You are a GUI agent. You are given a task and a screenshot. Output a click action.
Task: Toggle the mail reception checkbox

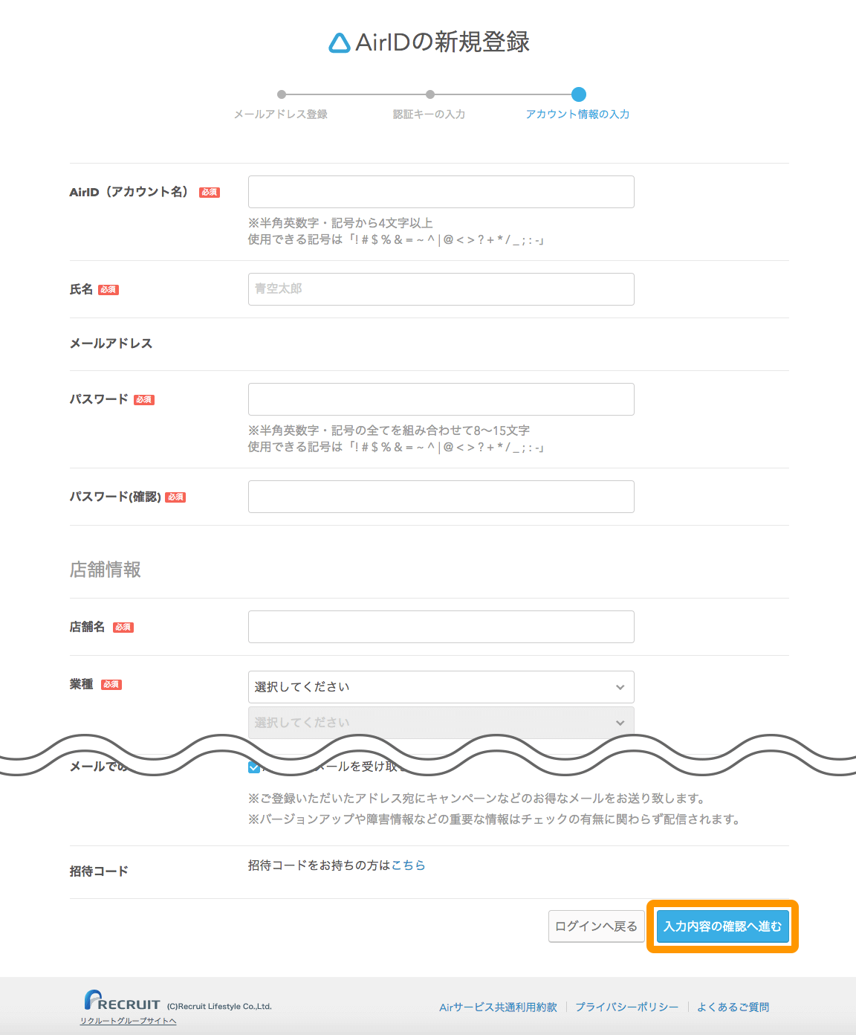pos(254,767)
